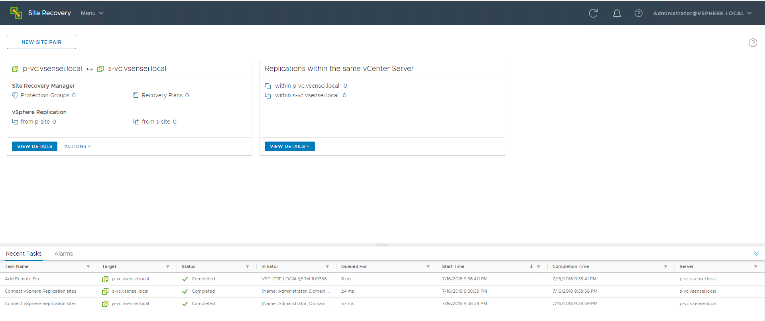Expand View Details for same vCenter replications
This screenshot has width=765, height=321.
[x=289, y=146]
